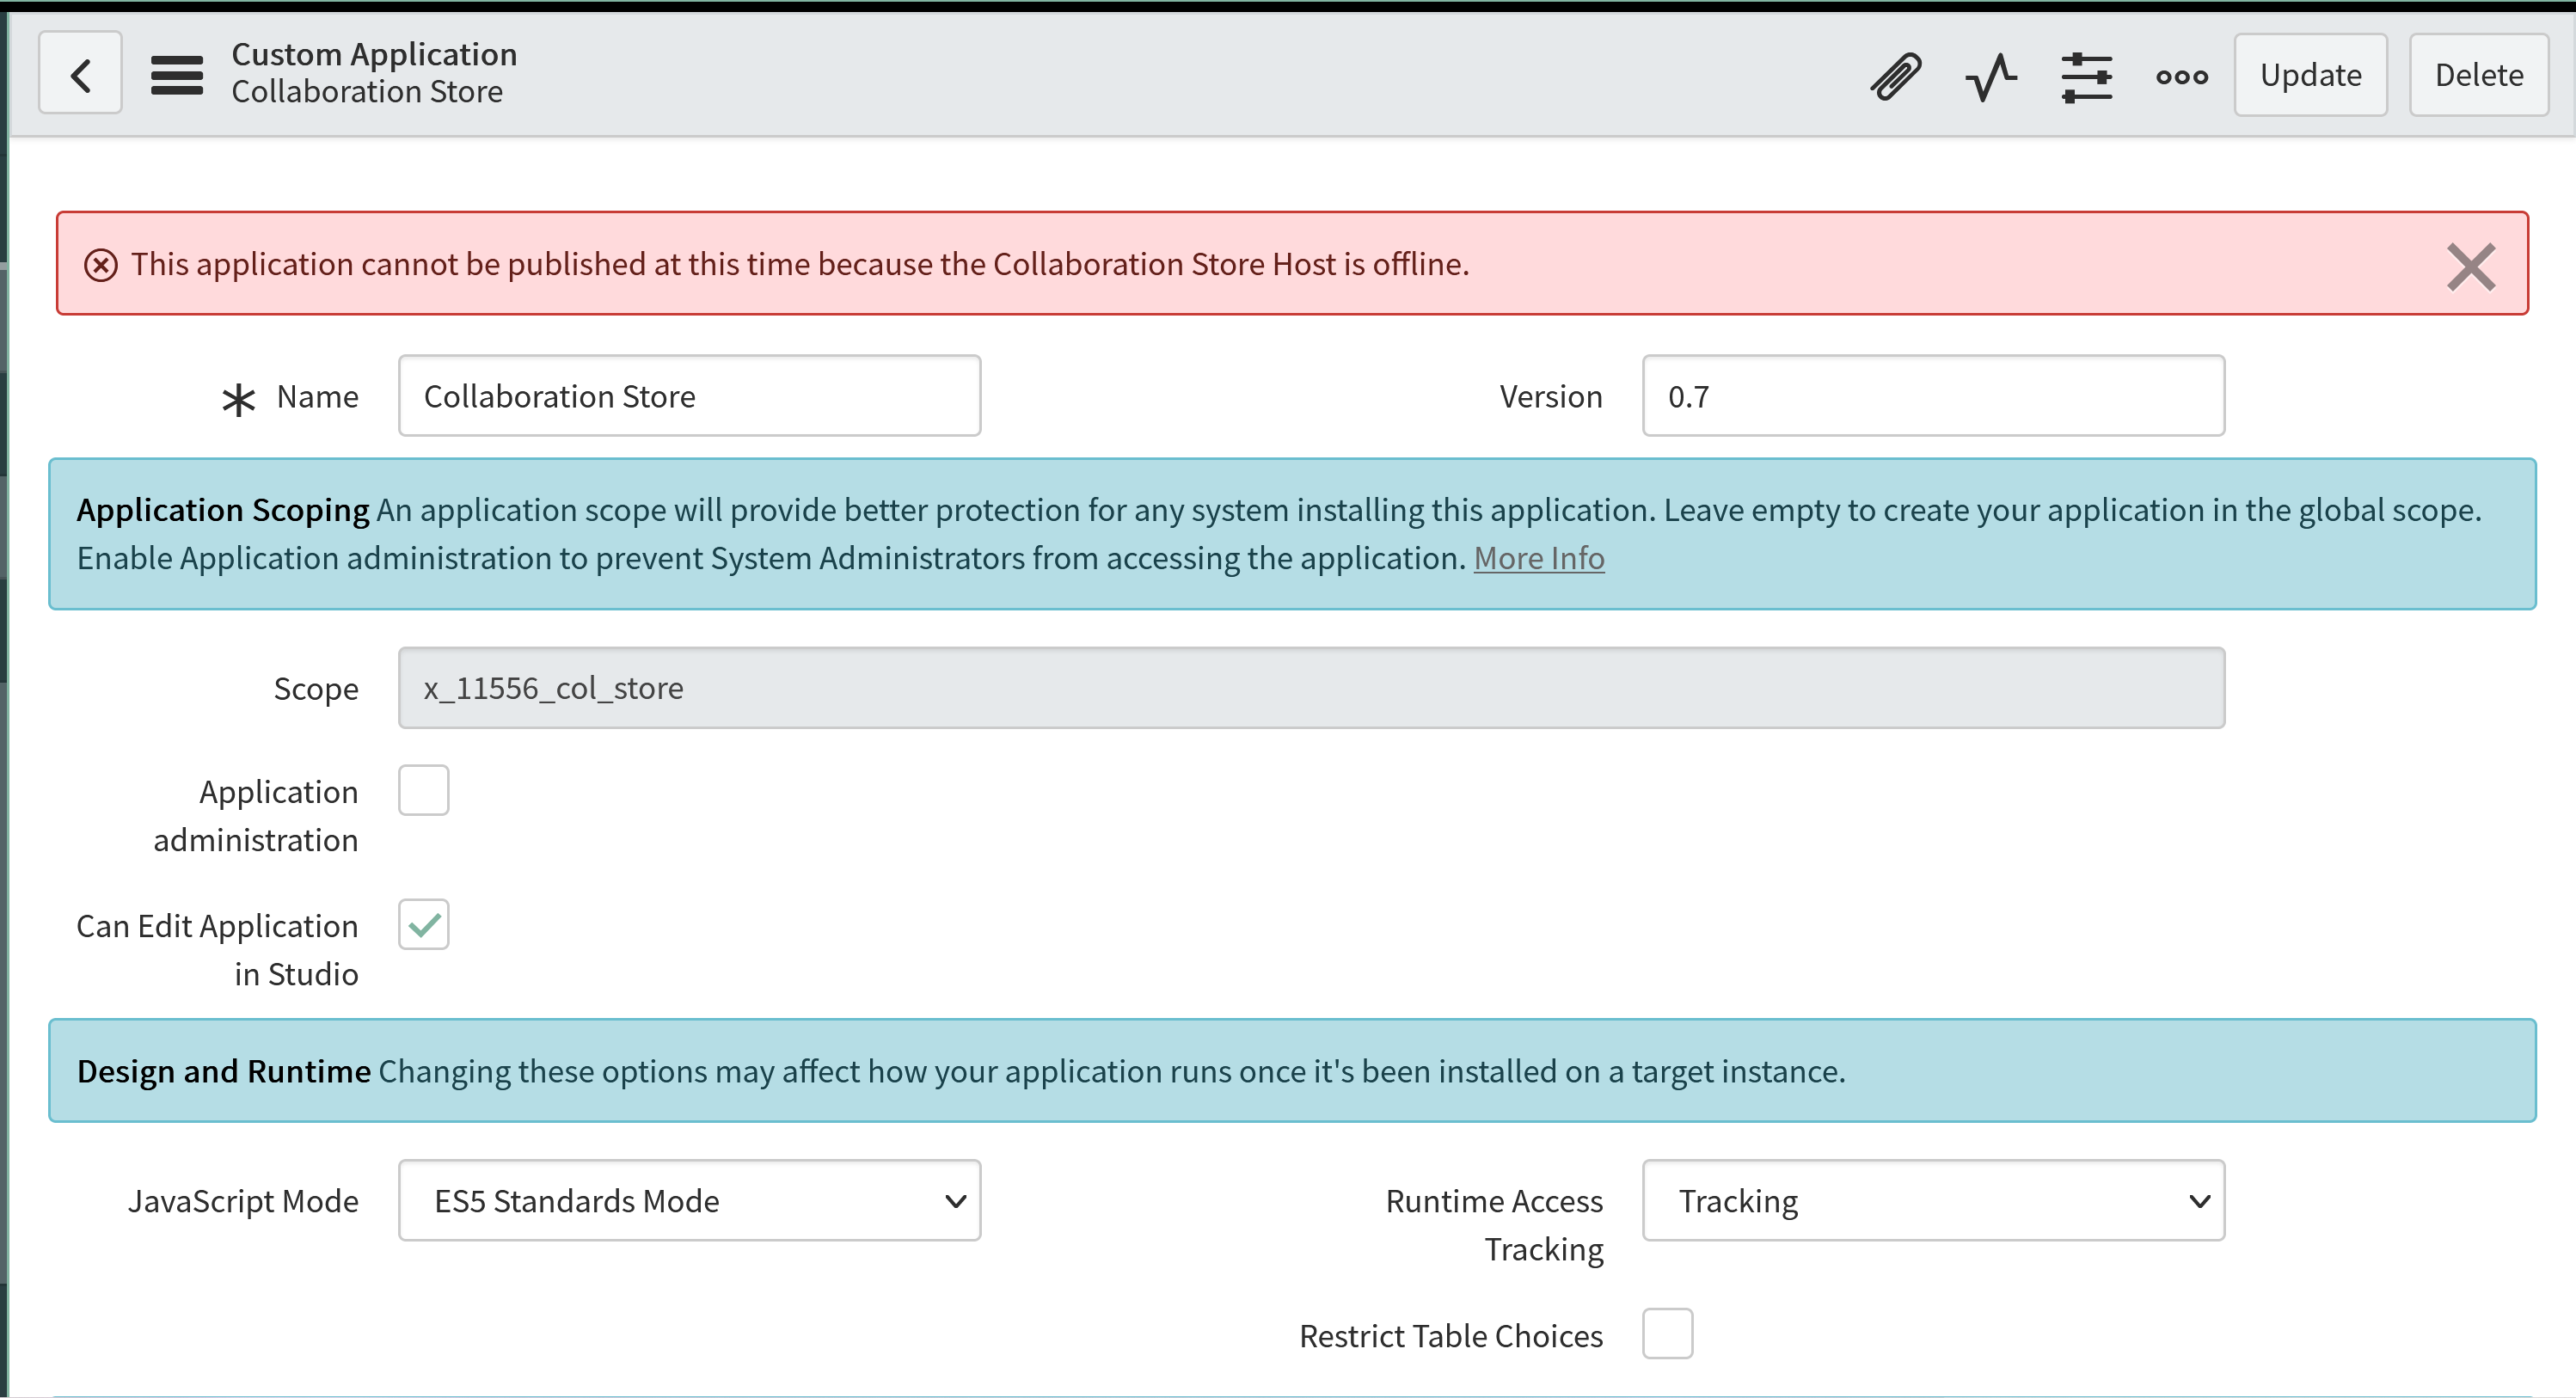This screenshot has width=2576, height=1398.
Task: Uncheck Can Edit Application in Studio
Action: 423,924
